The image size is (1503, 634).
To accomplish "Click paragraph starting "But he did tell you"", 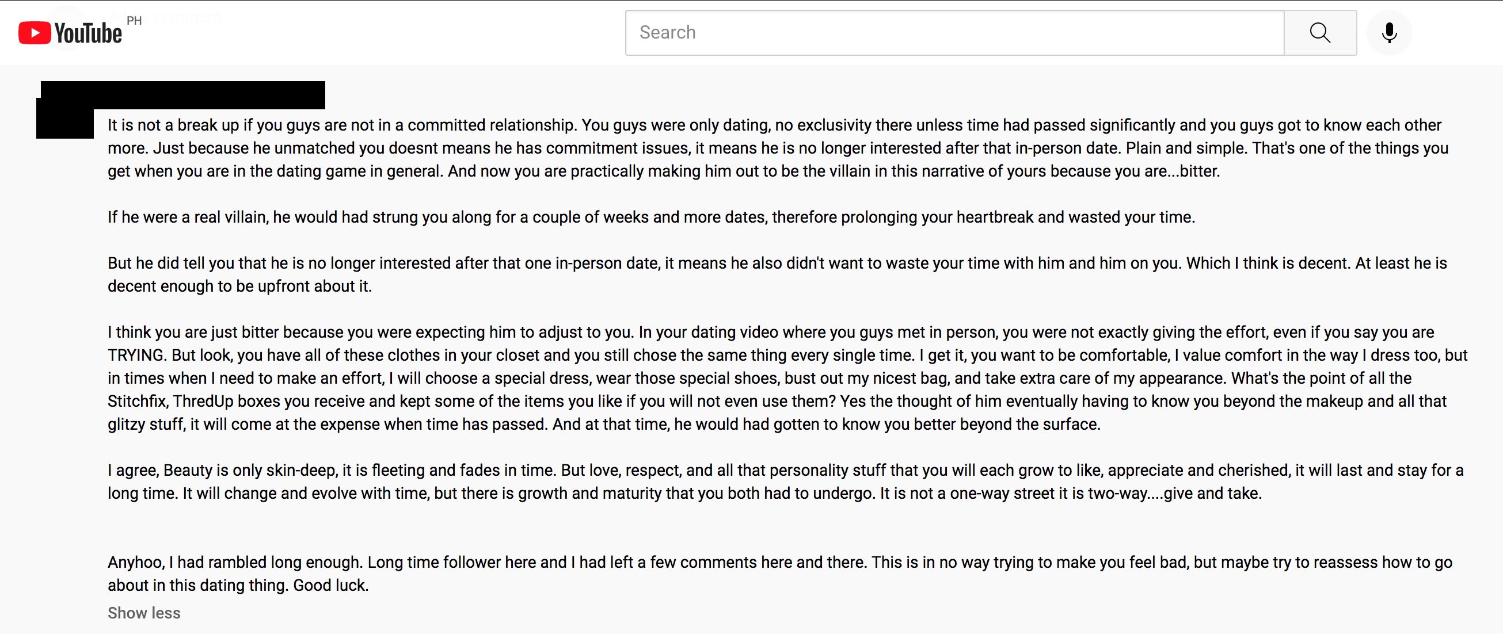I will coord(777,274).
